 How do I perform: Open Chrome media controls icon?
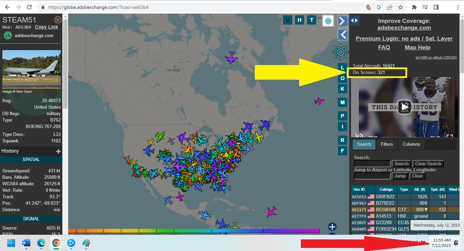[425, 7]
